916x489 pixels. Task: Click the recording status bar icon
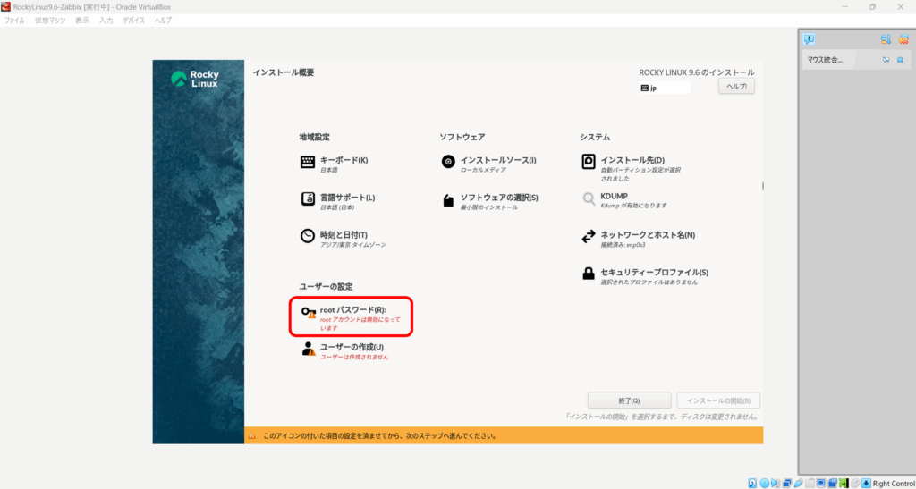[832, 483]
